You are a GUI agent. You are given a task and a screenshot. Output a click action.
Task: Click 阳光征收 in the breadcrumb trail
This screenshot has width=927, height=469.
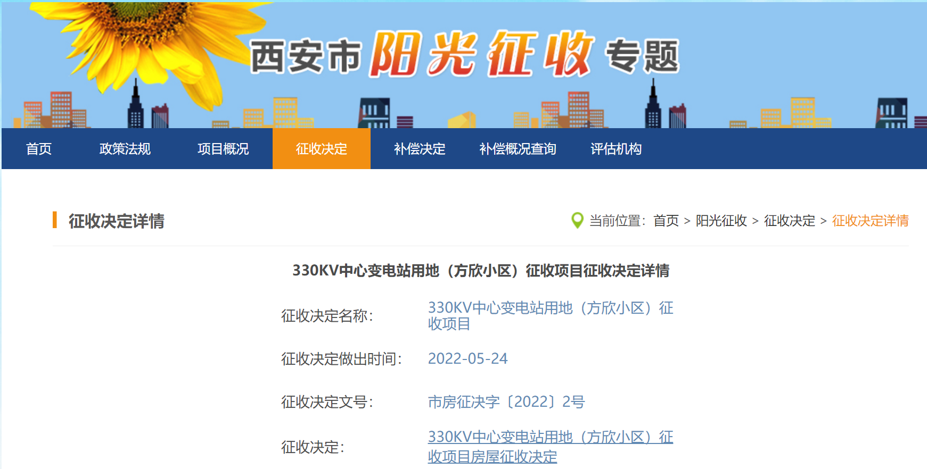coord(721,221)
